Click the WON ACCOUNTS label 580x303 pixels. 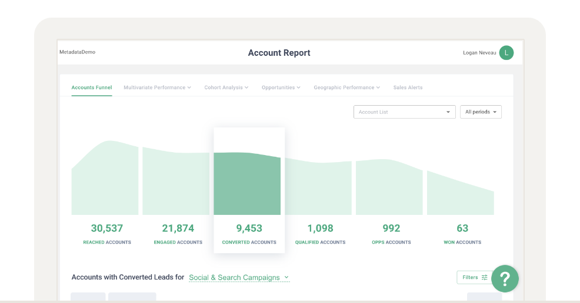[x=462, y=243]
